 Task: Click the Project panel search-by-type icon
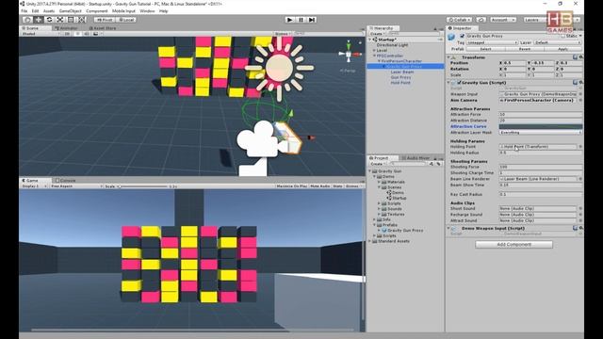point(432,164)
